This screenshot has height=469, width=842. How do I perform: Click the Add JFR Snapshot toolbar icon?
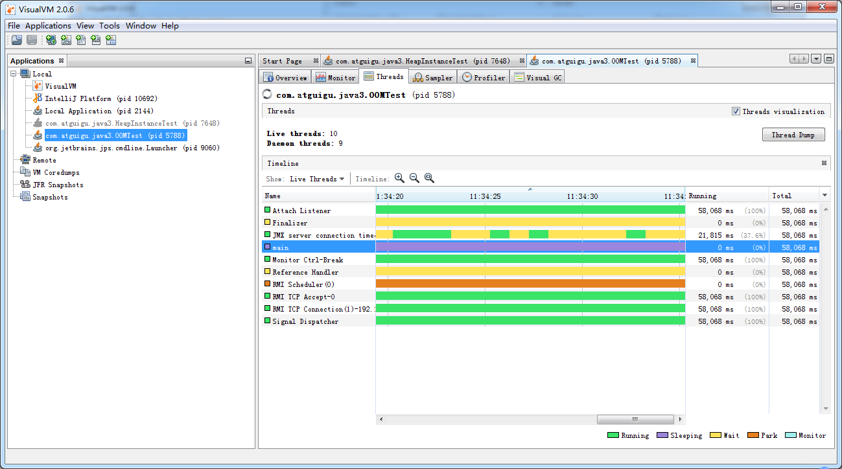(95, 40)
